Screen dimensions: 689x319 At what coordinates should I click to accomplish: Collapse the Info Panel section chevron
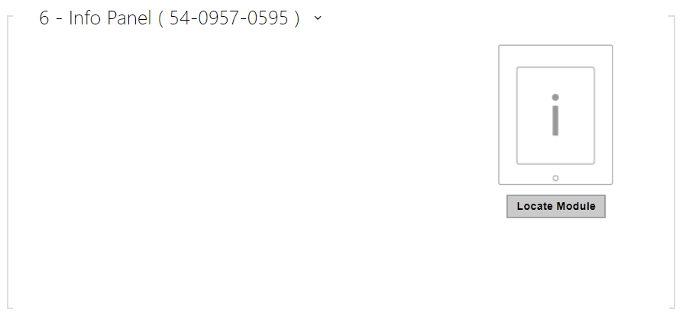click(x=318, y=18)
